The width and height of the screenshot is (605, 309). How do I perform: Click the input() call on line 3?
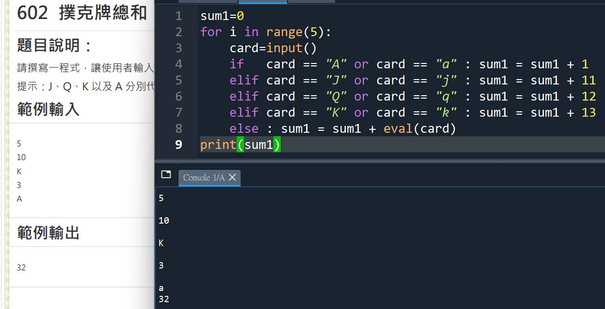tap(291, 48)
